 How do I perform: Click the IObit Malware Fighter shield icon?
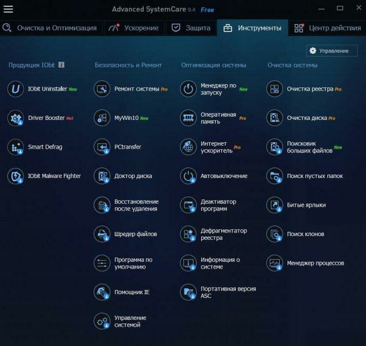click(16, 176)
